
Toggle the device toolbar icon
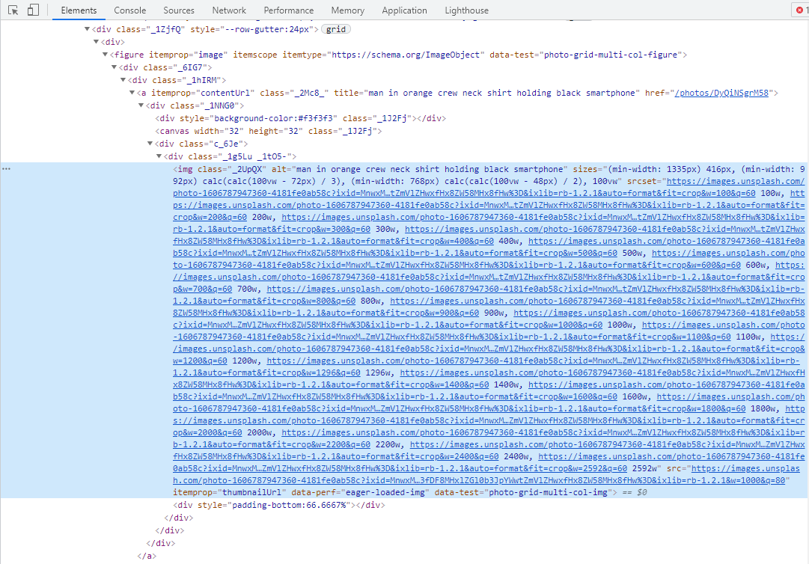32,10
